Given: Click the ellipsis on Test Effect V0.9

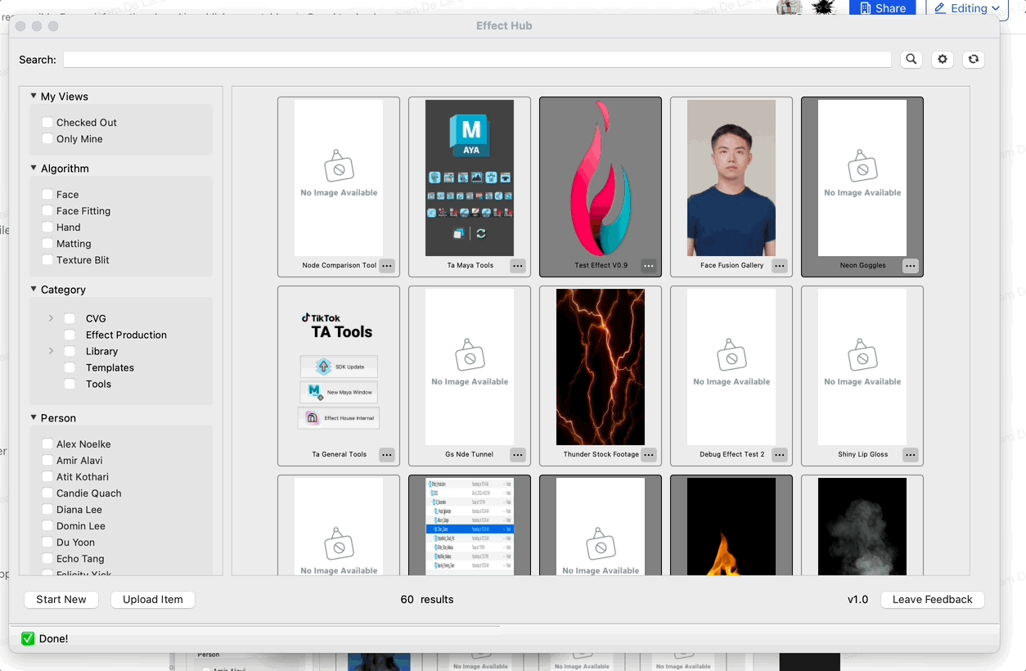Looking at the screenshot, I should click(648, 266).
